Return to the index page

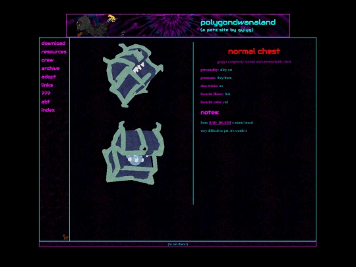coord(48,110)
